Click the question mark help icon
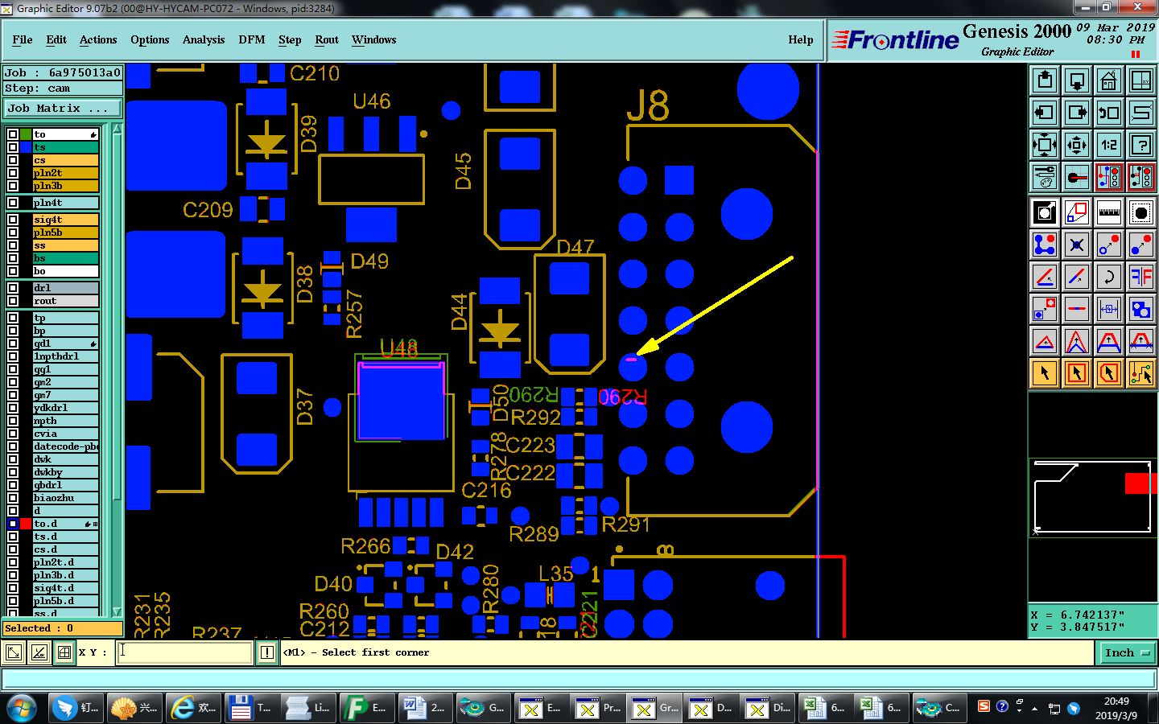 click(1141, 145)
